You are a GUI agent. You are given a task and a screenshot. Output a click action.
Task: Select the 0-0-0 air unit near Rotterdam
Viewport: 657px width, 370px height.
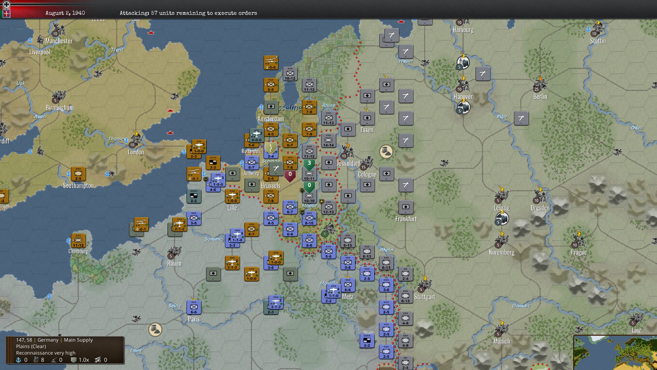tap(256, 136)
